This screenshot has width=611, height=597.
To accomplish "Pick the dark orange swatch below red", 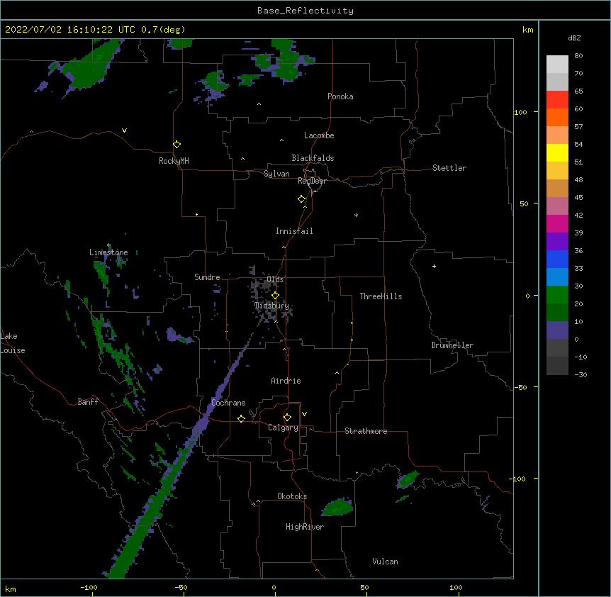I will point(557,117).
